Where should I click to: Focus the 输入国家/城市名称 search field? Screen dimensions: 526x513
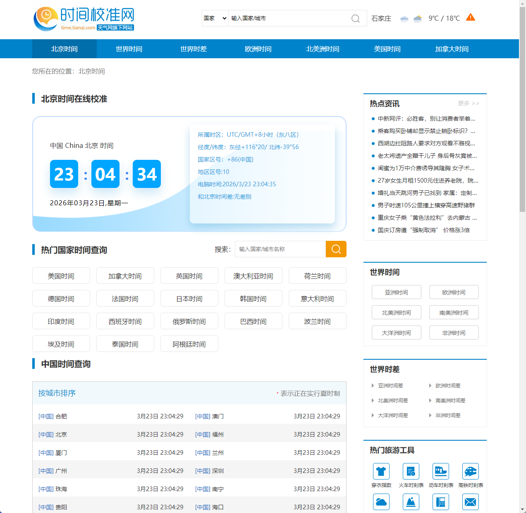pyautogui.click(x=280, y=249)
